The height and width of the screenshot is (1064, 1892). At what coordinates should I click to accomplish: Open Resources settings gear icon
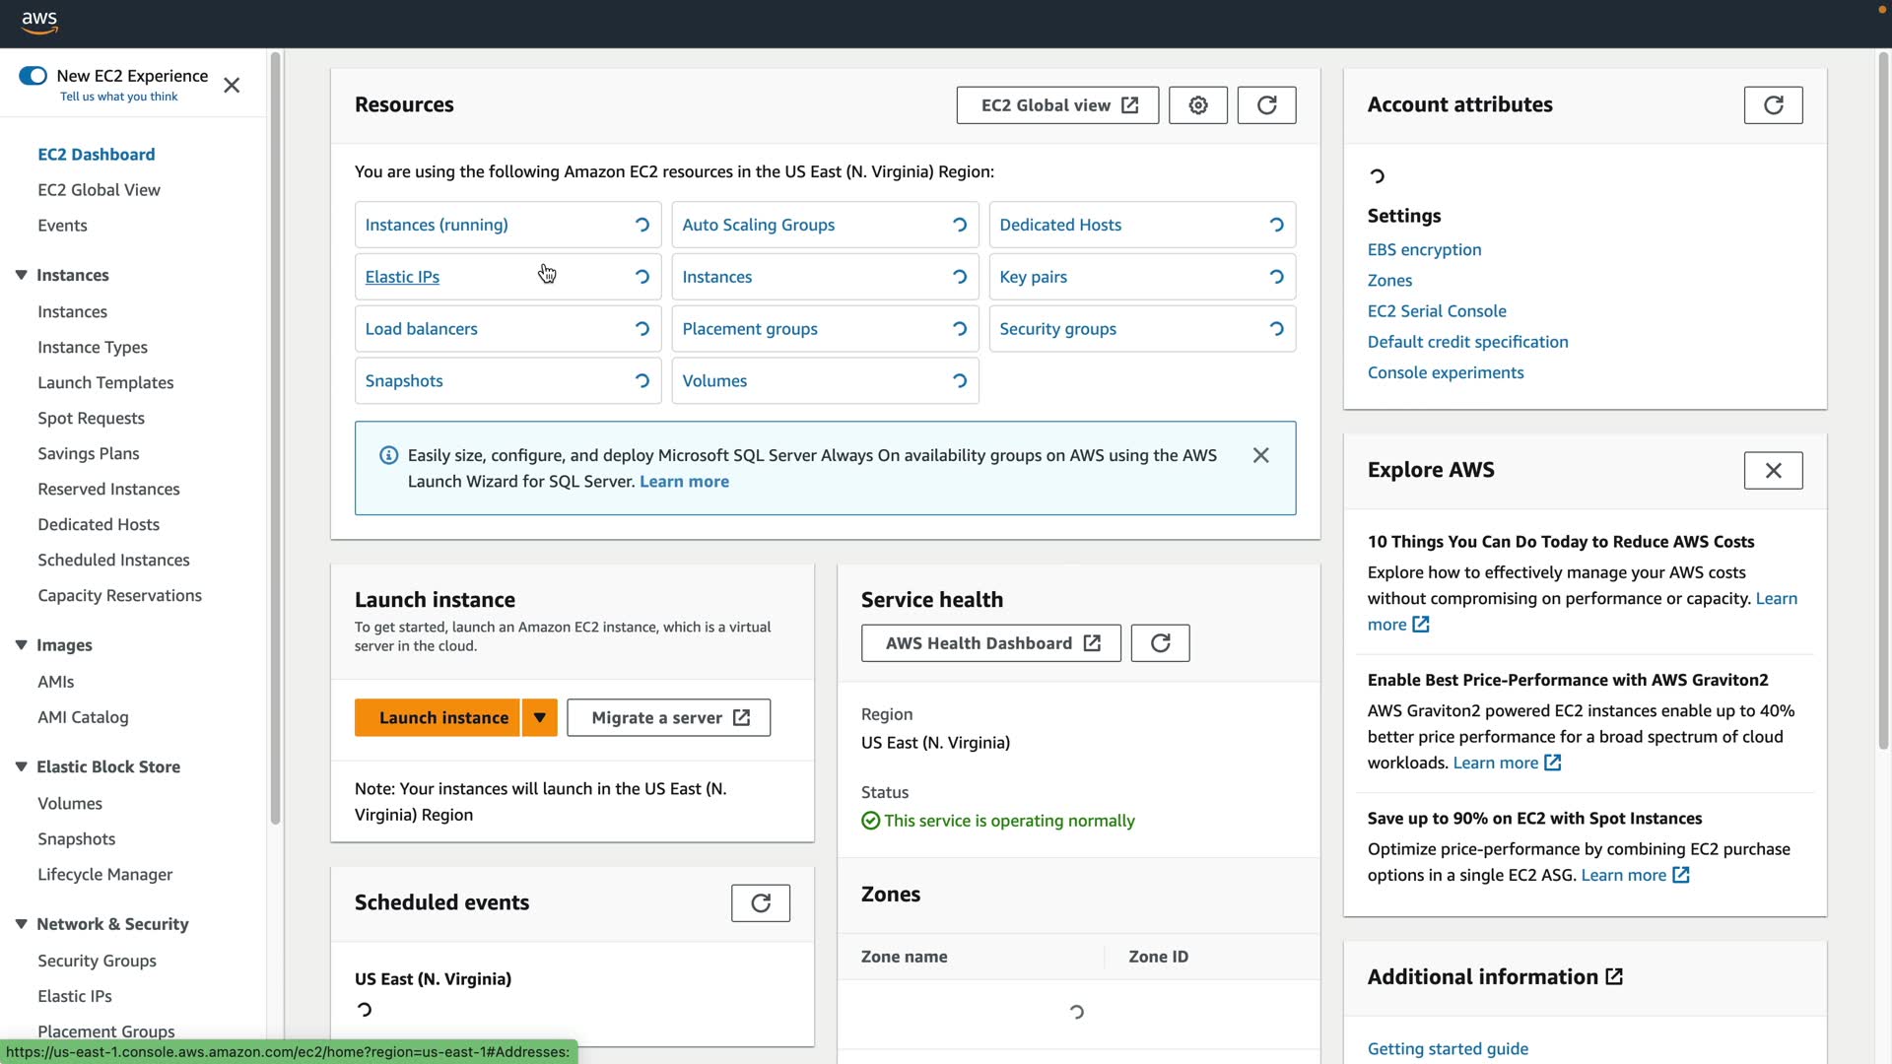(x=1197, y=105)
